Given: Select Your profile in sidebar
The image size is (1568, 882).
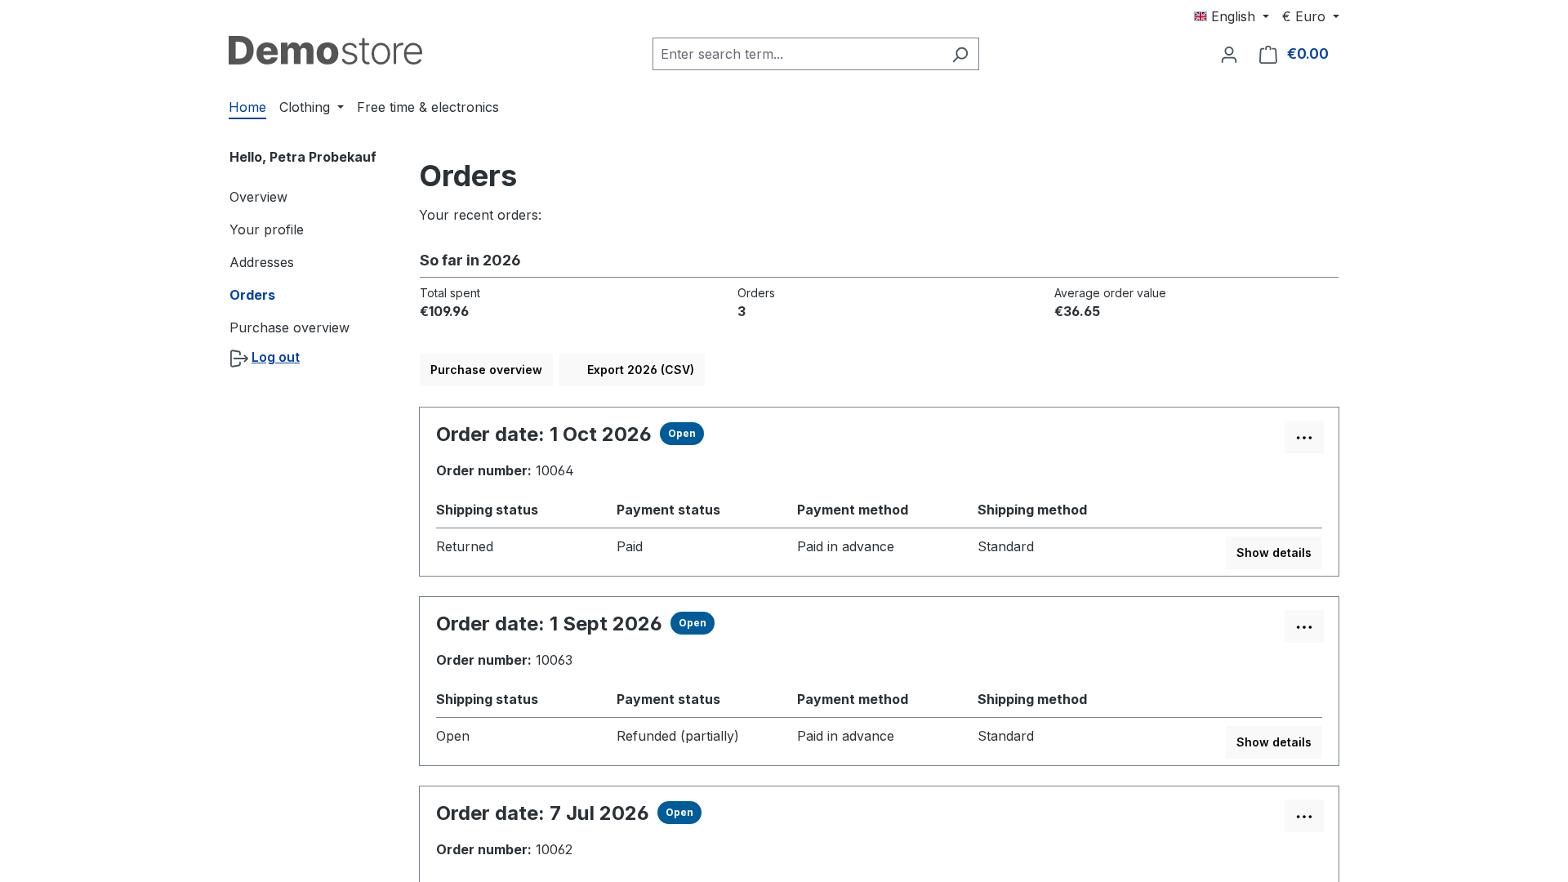Looking at the screenshot, I should 266,229.
